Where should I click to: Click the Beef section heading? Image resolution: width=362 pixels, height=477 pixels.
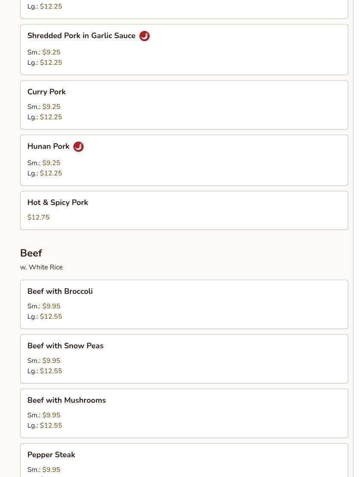(31, 253)
